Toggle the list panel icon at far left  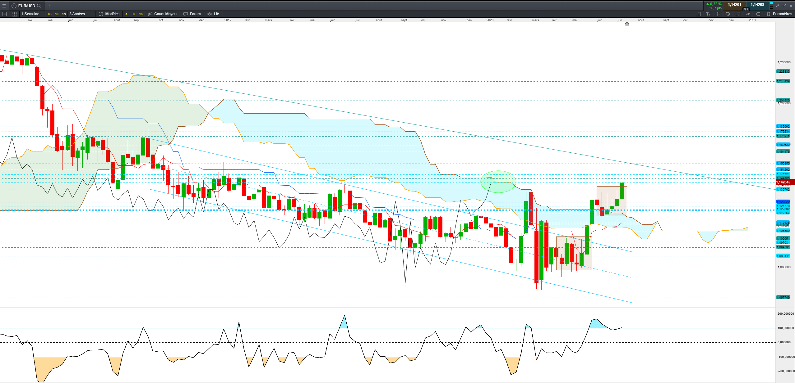click(4, 14)
